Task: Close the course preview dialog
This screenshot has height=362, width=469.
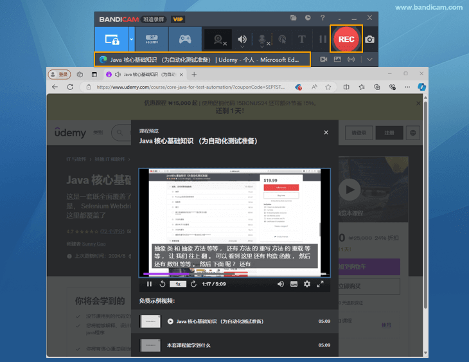Action: click(x=326, y=132)
